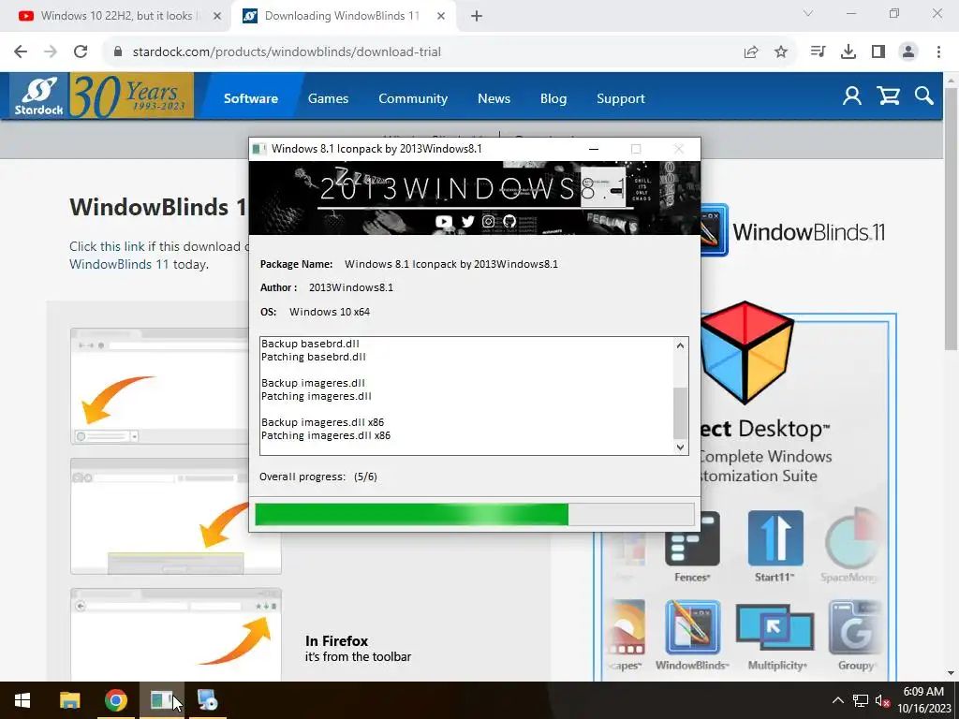The image size is (959, 719).
Task: Open the Software menu on Stardock
Action: pos(251,98)
